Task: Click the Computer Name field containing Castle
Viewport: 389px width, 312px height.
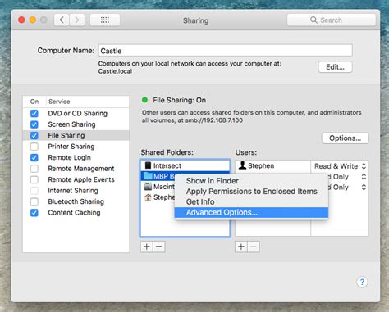Action: 226,51
